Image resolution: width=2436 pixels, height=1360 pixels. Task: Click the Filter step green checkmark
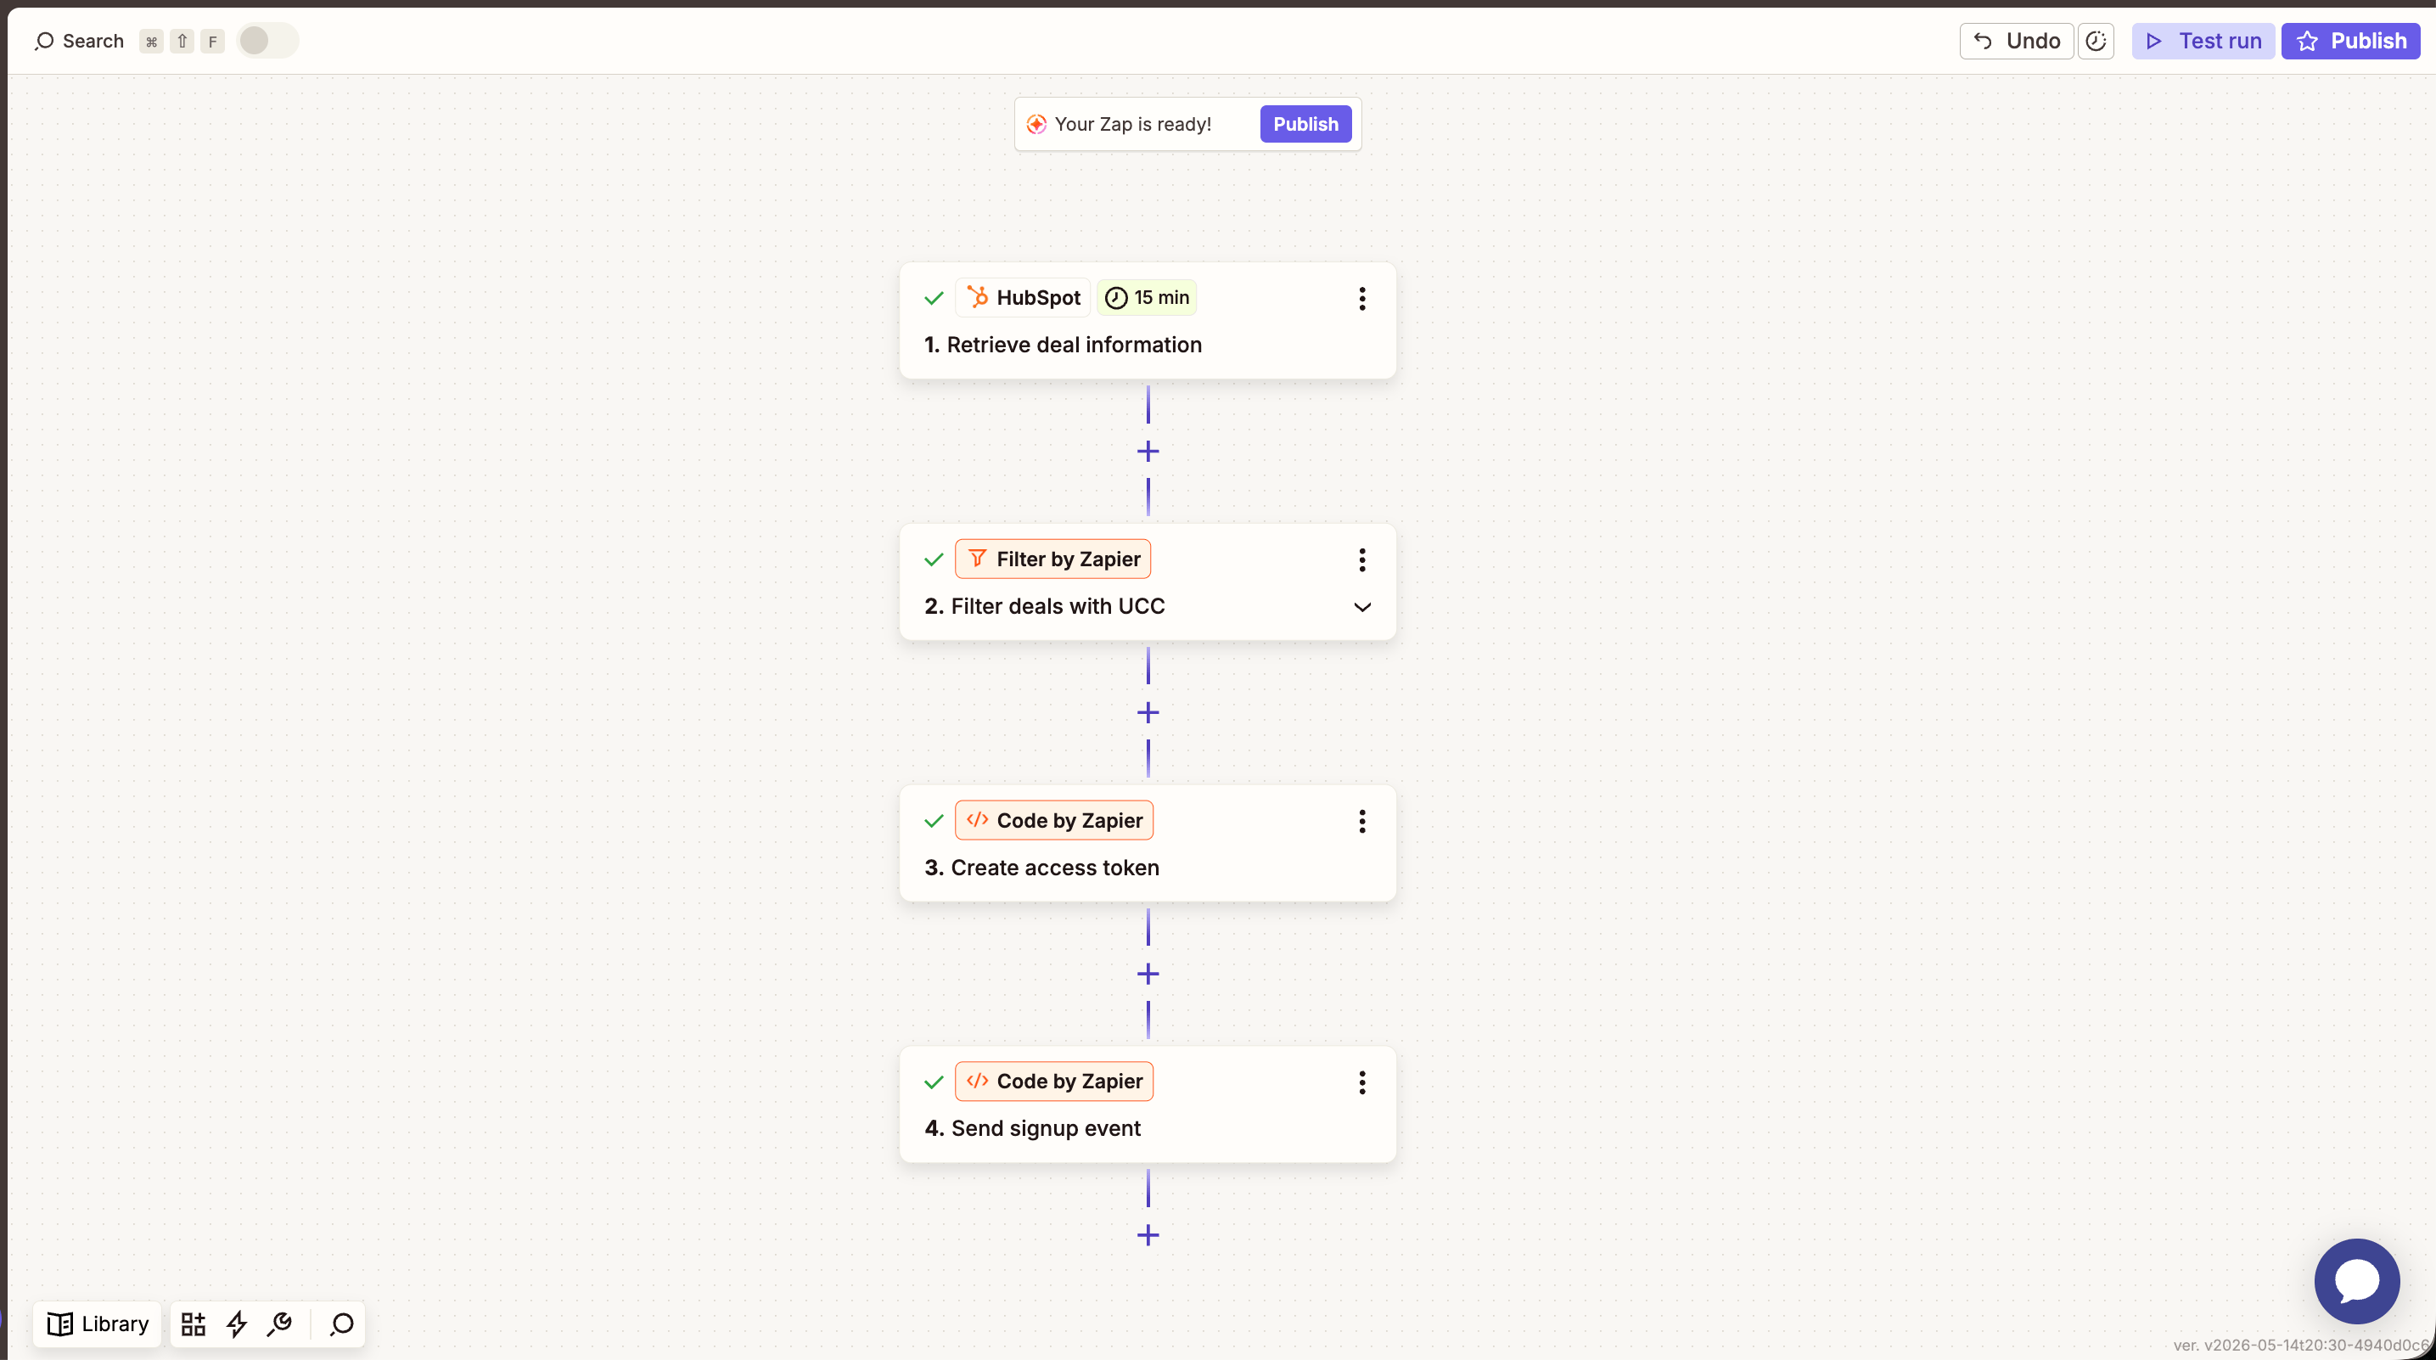point(935,560)
